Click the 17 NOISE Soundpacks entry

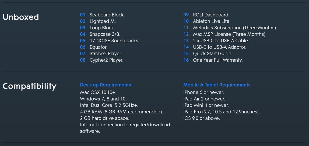click(x=114, y=41)
